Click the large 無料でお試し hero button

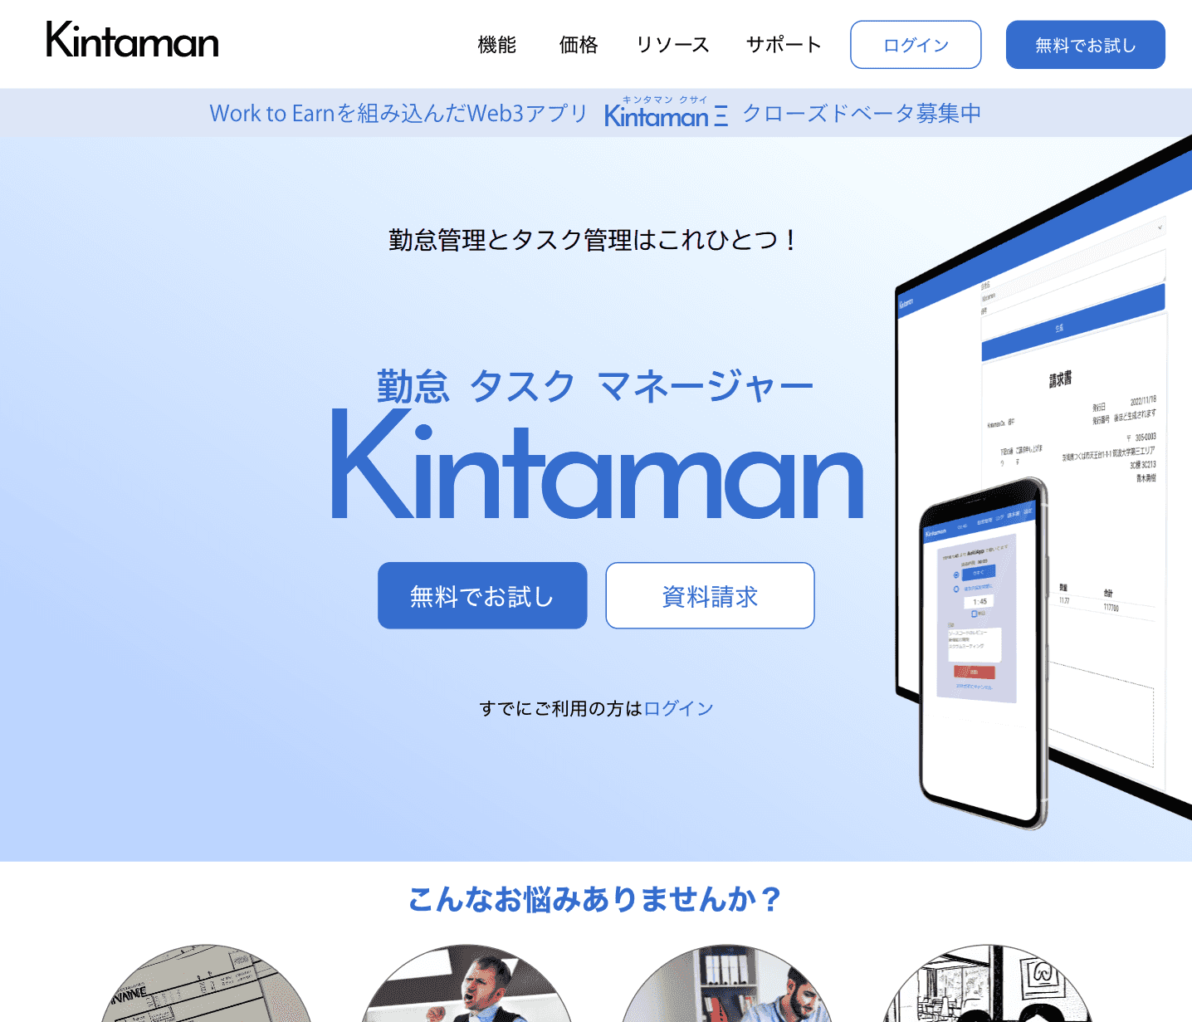pos(482,596)
